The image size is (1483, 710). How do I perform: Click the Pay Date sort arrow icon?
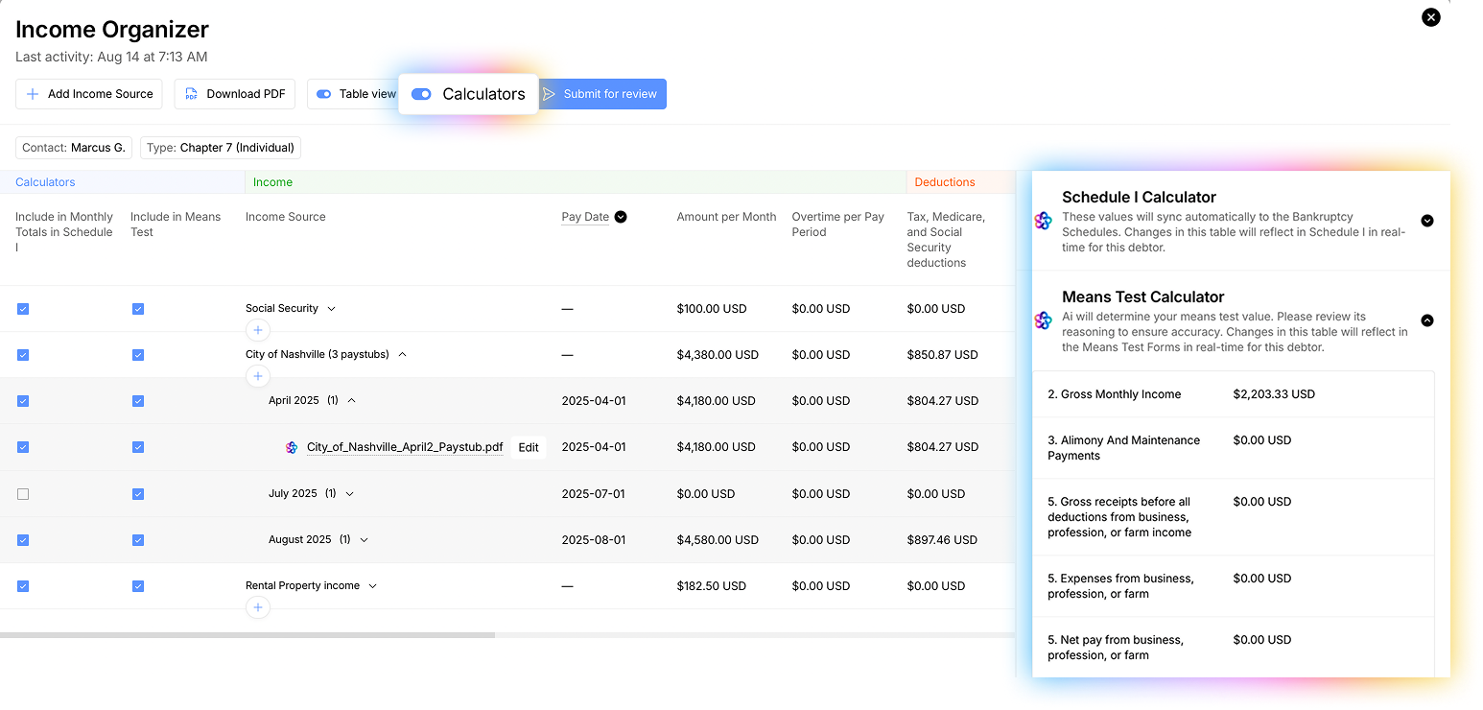(x=621, y=217)
